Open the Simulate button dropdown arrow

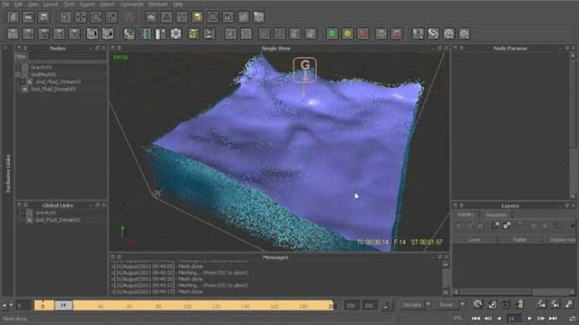click(428, 305)
